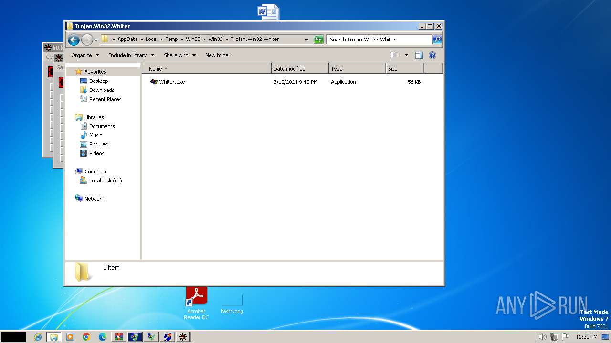Sort by Date modified column header

point(300,69)
